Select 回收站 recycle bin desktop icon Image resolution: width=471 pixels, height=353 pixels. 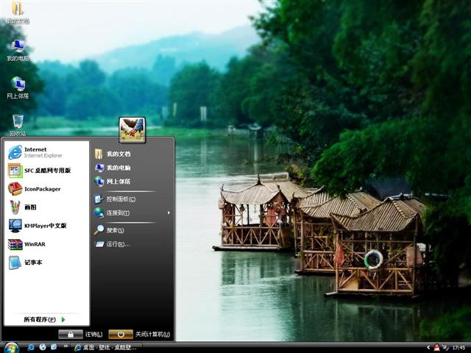pos(18,125)
